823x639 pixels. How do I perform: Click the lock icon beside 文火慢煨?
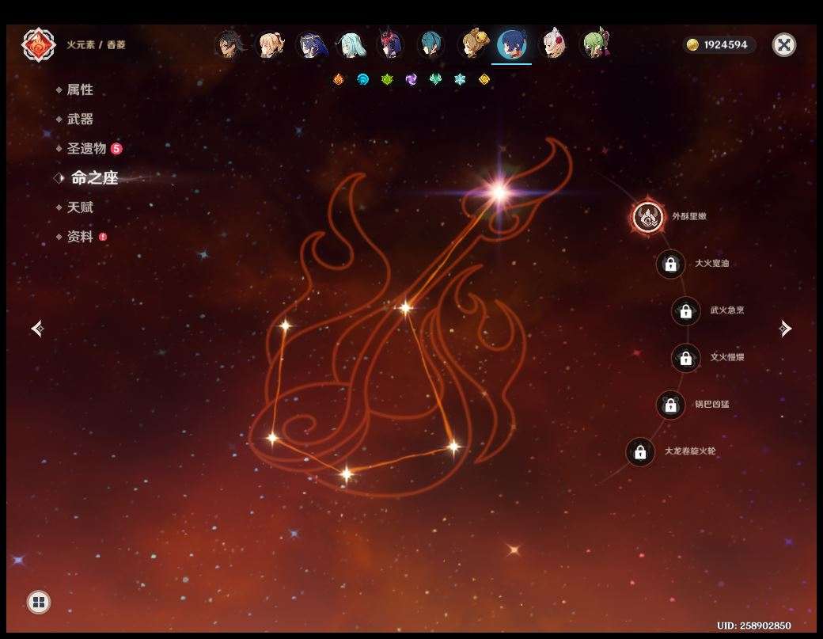pos(686,358)
